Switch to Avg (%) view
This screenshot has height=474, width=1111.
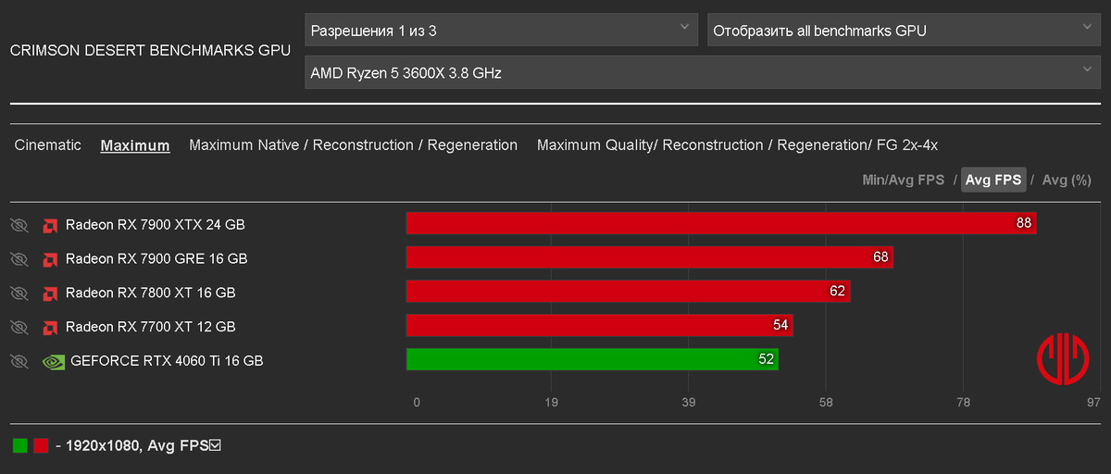click(x=1067, y=181)
